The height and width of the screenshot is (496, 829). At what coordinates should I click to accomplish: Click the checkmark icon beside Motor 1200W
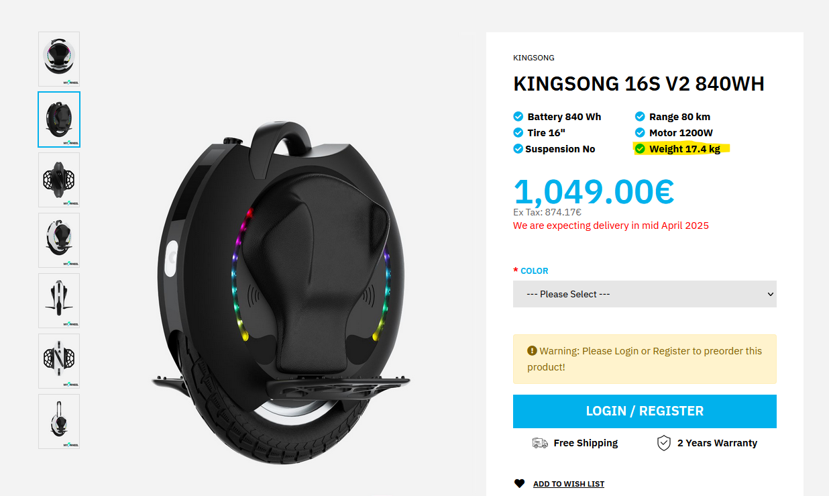(640, 133)
